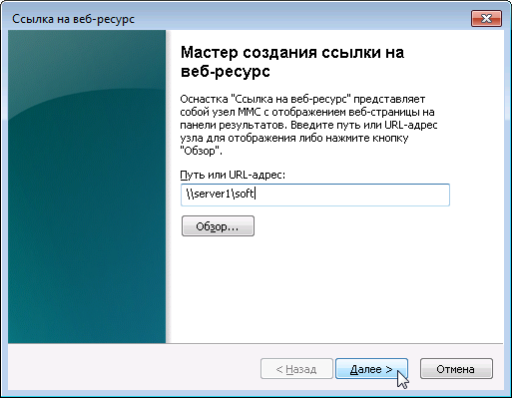Click the disabled < Назад button
This screenshot has height=398, width=512.
(296, 369)
